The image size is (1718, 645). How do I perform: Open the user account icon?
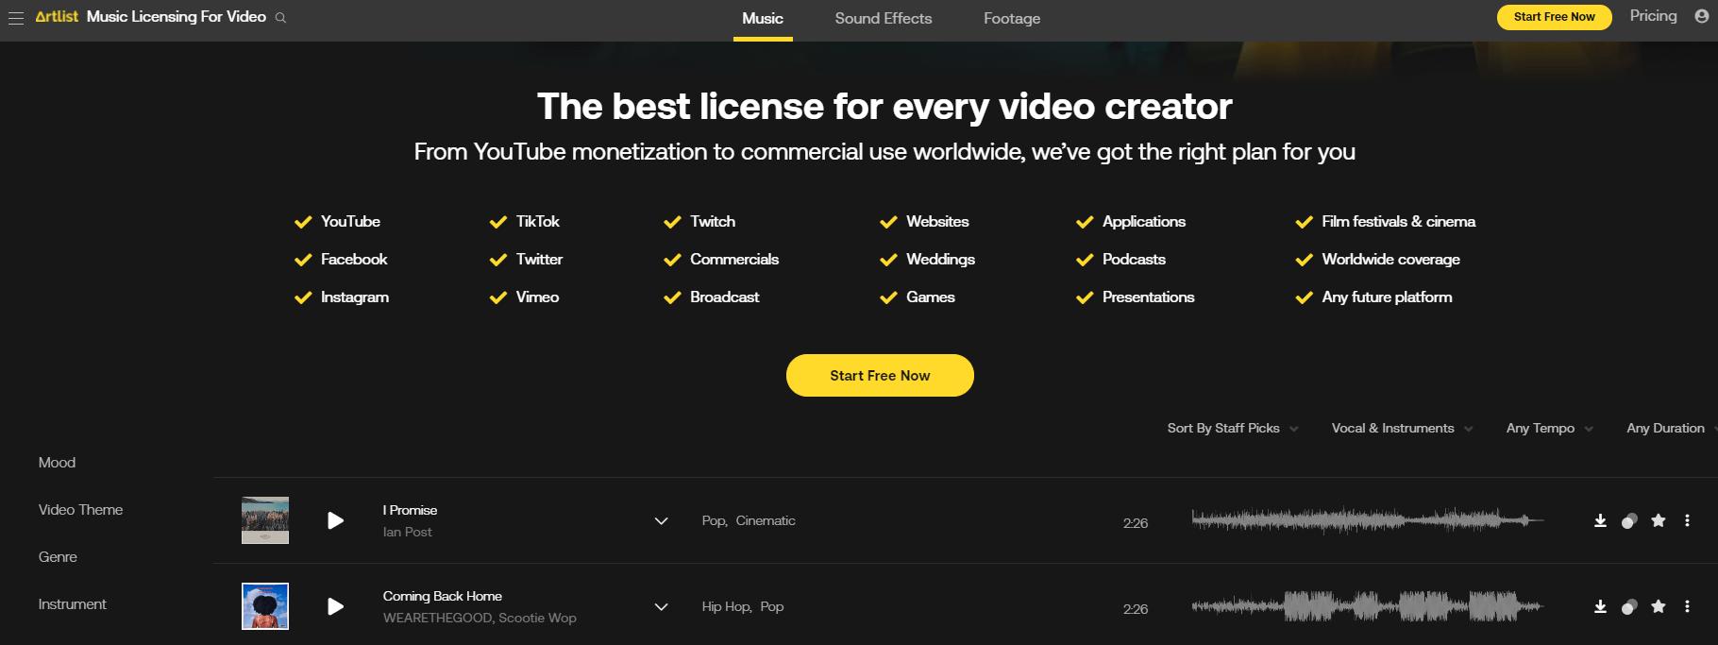click(x=1701, y=16)
